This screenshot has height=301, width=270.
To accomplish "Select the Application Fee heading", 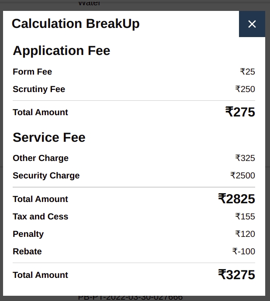I will [61, 51].
